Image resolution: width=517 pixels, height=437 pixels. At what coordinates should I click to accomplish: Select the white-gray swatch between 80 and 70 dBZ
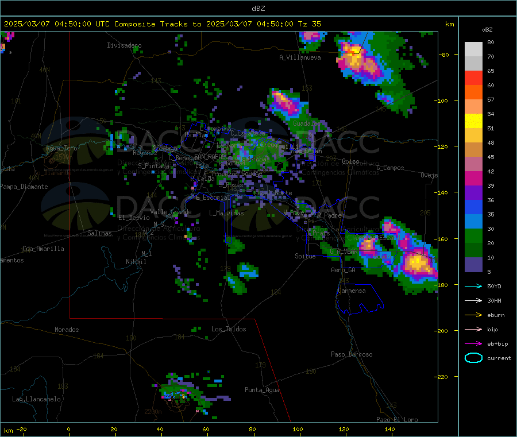(x=473, y=49)
